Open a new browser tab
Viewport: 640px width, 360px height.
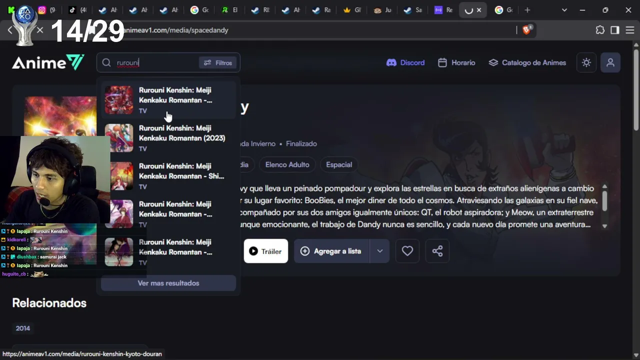527,10
